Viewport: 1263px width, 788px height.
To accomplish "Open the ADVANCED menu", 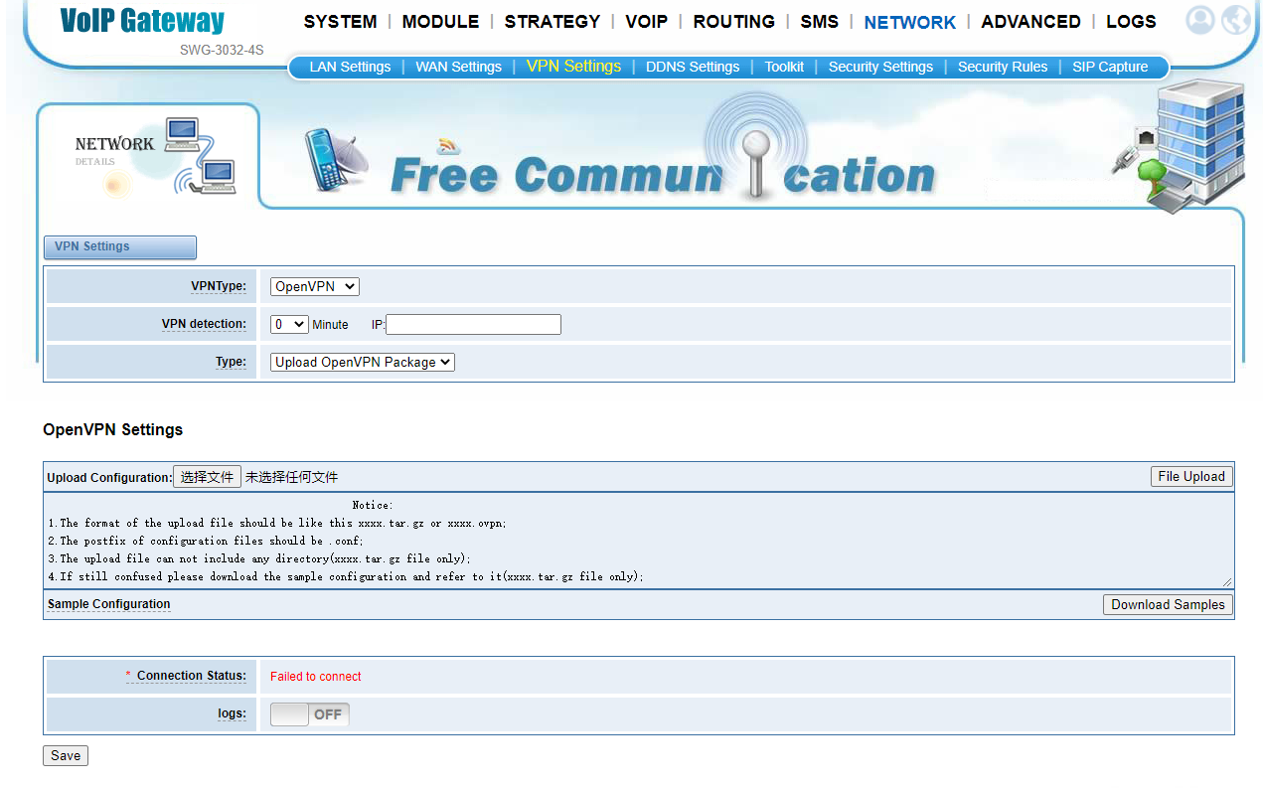I will (1030, 21).
